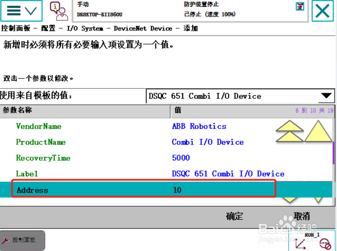337x251 pixels.
Task: Click the value ABB Robotics
Action: (199, 126)
